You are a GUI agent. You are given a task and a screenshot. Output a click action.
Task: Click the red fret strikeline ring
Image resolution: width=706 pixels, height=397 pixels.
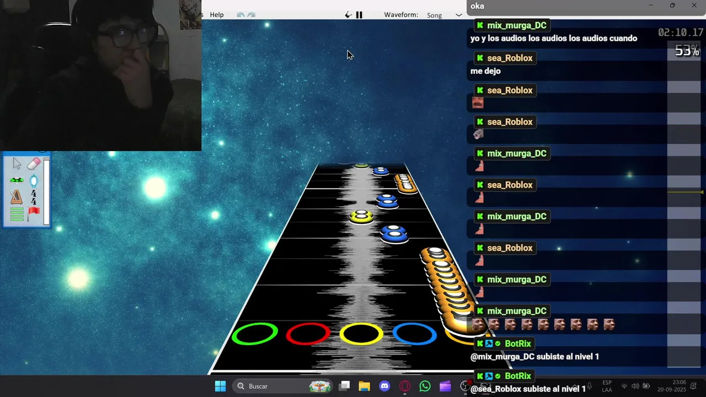(308, 334)
